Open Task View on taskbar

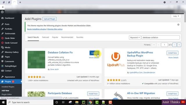(63, 102)
